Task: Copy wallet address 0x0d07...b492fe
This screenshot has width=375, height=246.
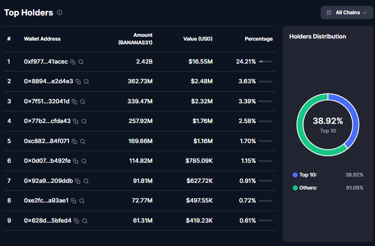Action: pos(76,161)
